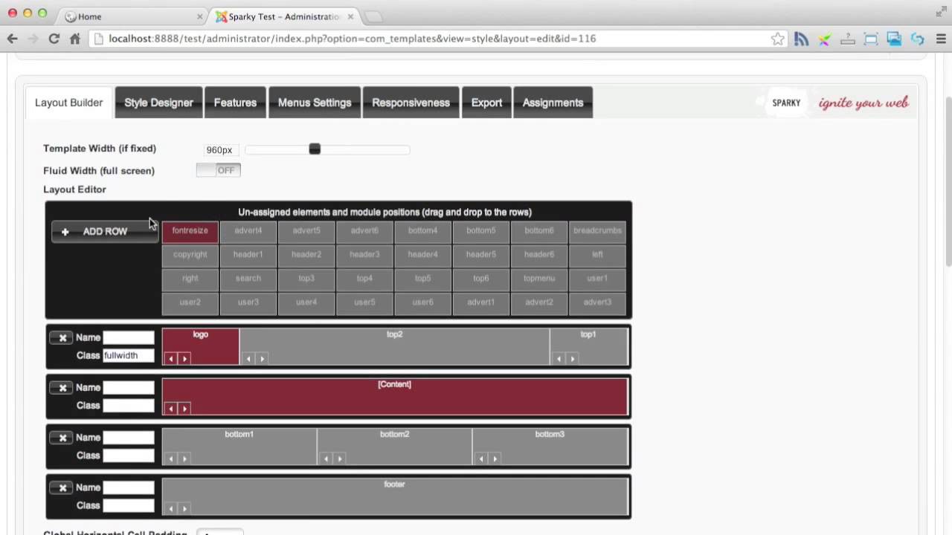Widen the bottom2 cell with its right arrow
The image size is (952, 535).
(x=340, y=458)
